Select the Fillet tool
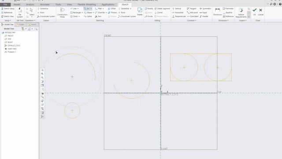This screenshot has height=159, width=282. click(98, 8)
